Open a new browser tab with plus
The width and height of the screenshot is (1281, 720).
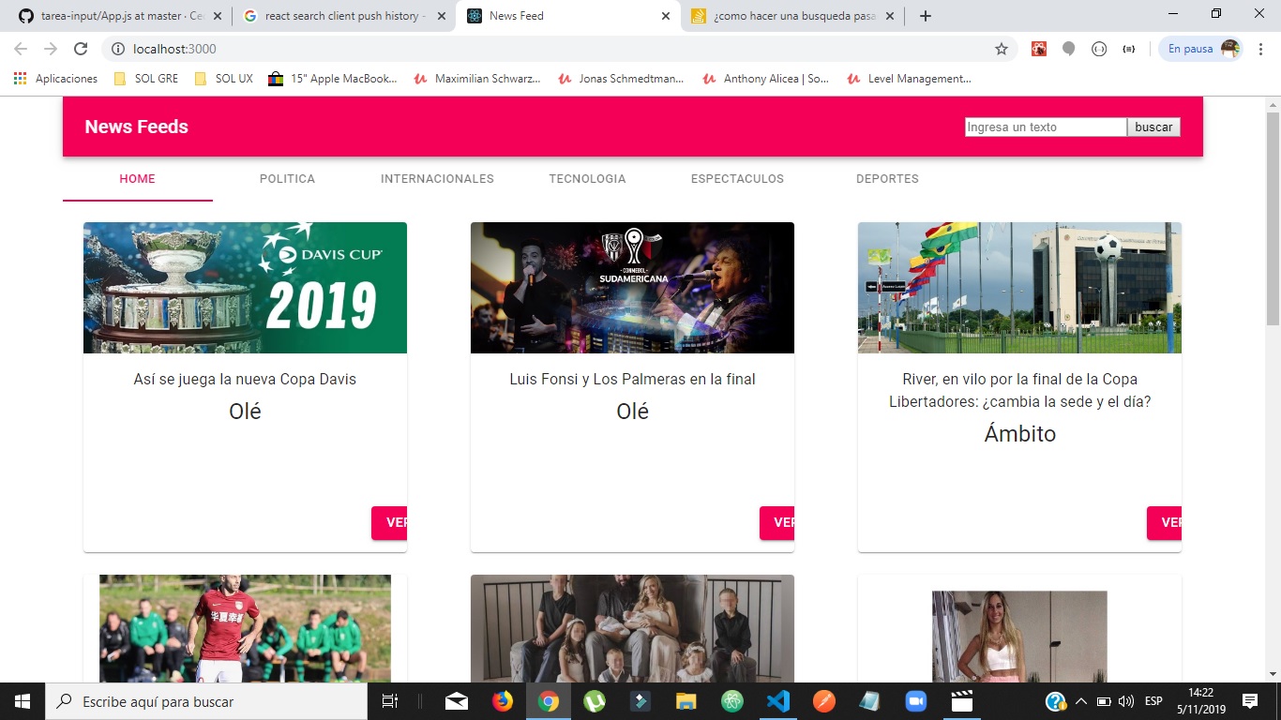926,16
